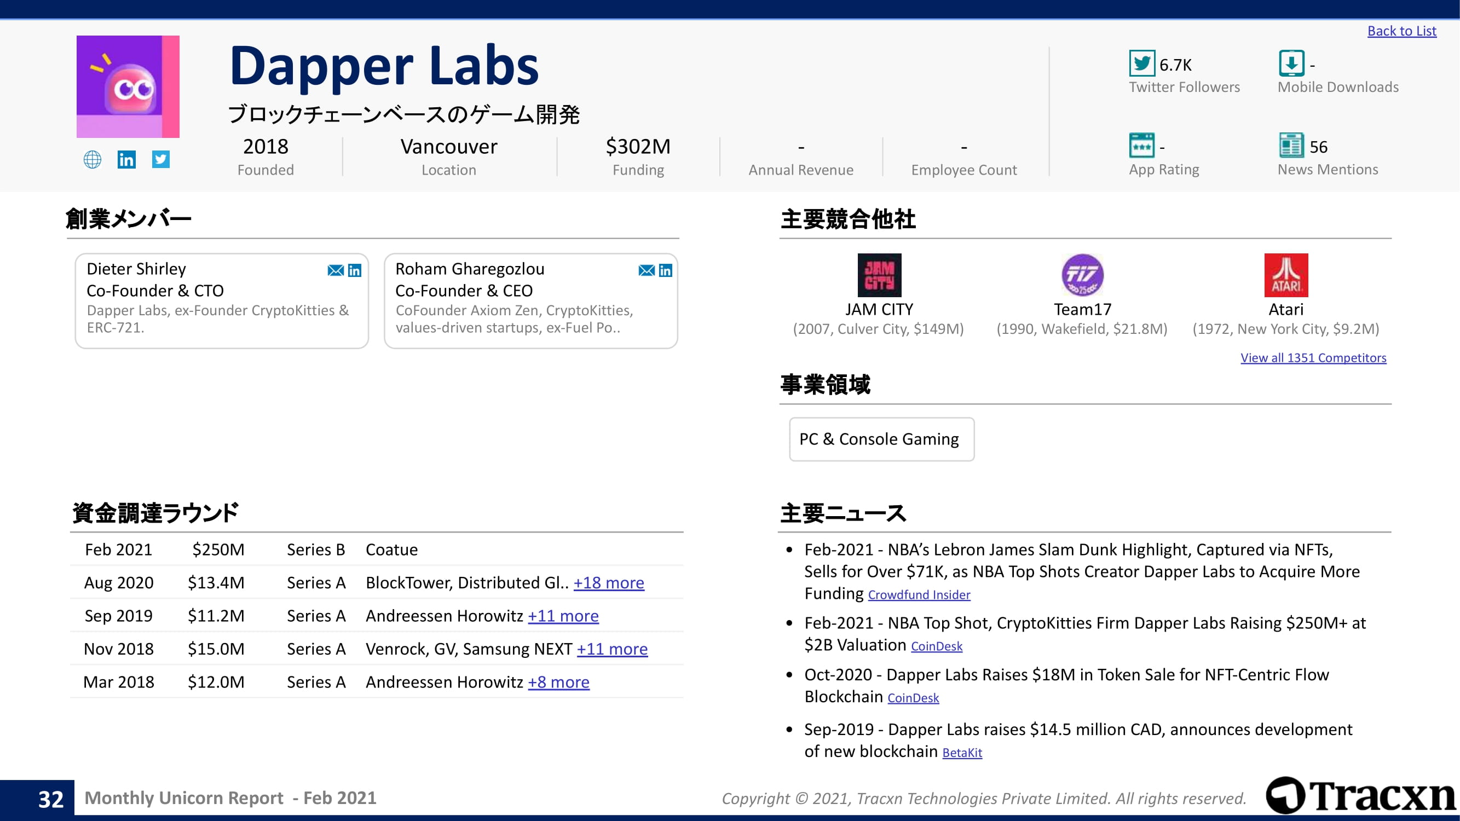Click the Back to List link

pos(1401,31)
